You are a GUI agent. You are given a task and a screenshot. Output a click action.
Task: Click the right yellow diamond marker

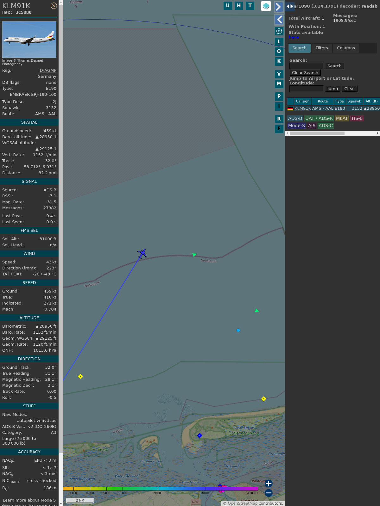click(263, 399)
